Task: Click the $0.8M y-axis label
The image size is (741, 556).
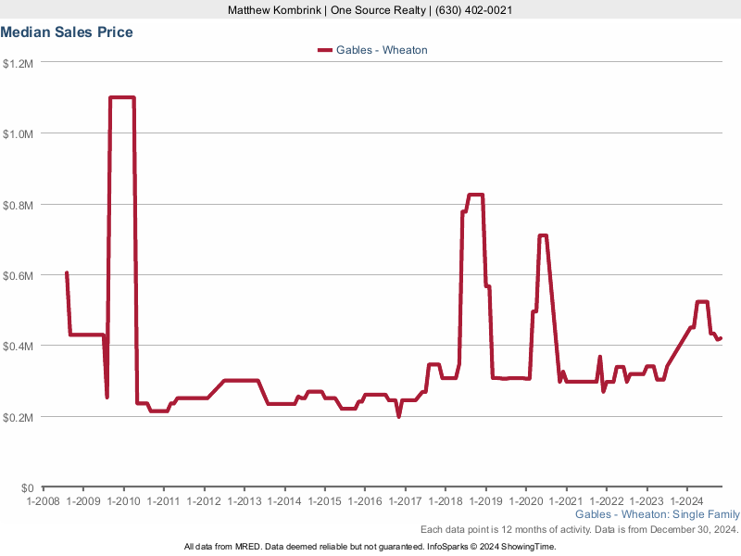Action: 18,205
